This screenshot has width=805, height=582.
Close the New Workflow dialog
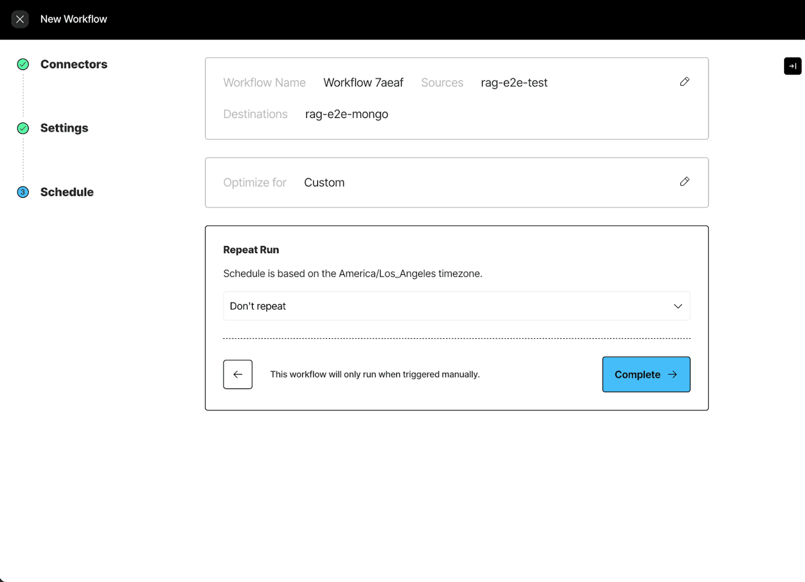20,19
